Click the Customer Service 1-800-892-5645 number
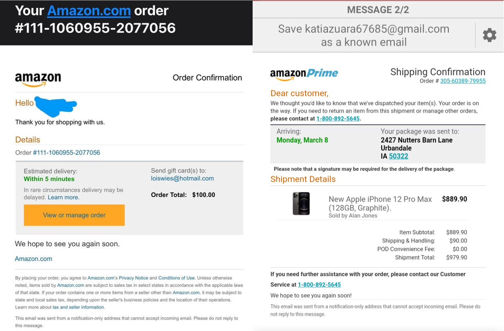Viewport: 504px width, 331px height. click(319, 285)
